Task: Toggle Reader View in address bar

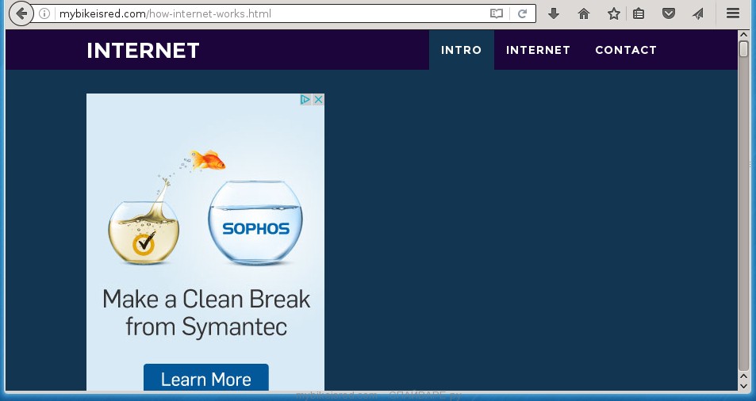Action: point(497,13)
